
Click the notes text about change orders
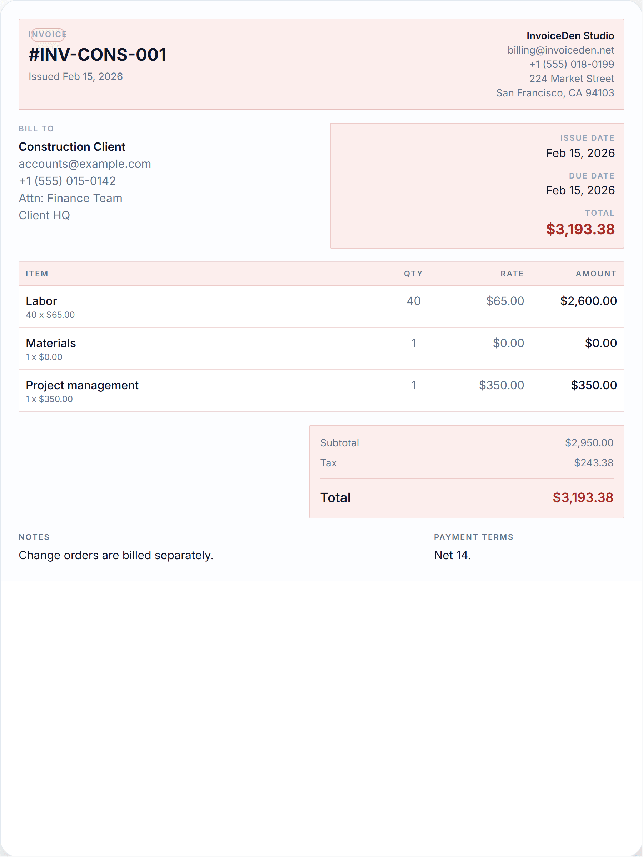[x=116, y=555]
